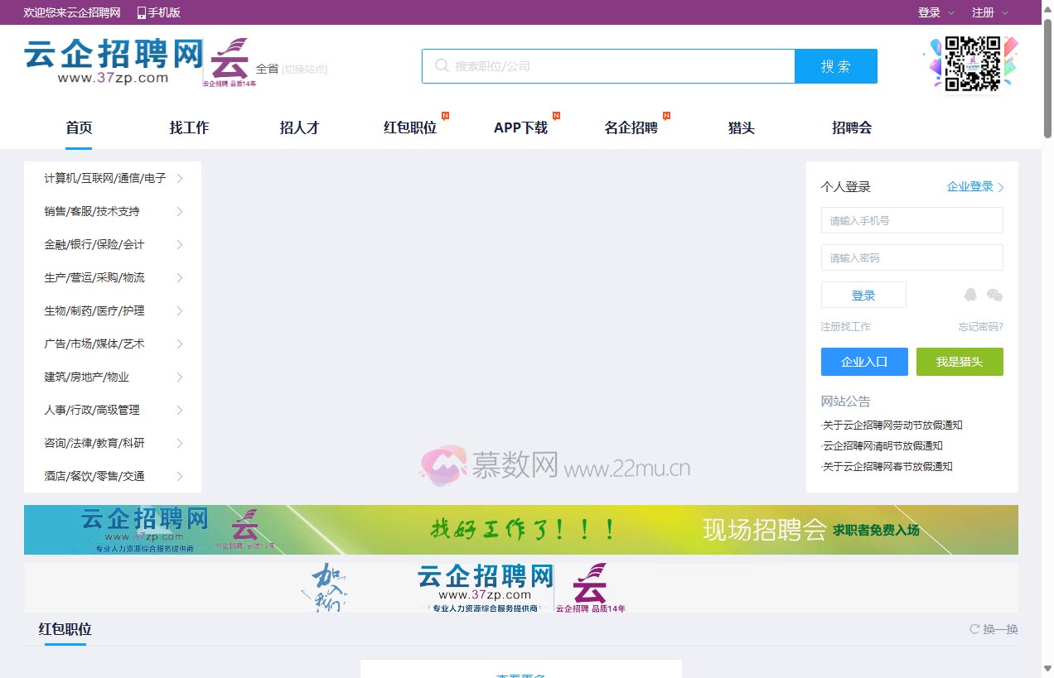Click the magnifier icon in the search bar
The width and height of the screenshot is (1054, 678).
(442, 65)
